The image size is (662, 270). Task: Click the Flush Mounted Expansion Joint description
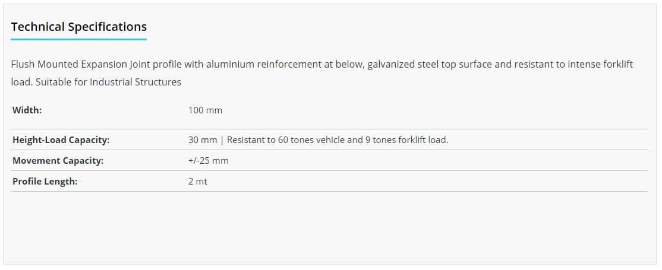click(321, 74)
